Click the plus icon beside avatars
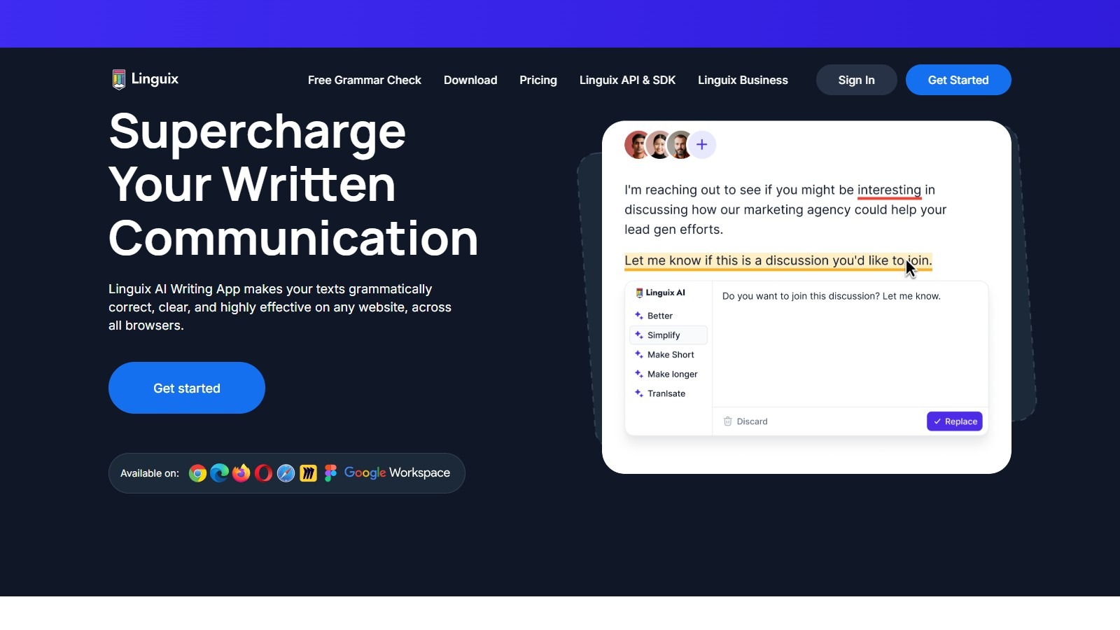The image size is (1120, 630). (701, 145)
